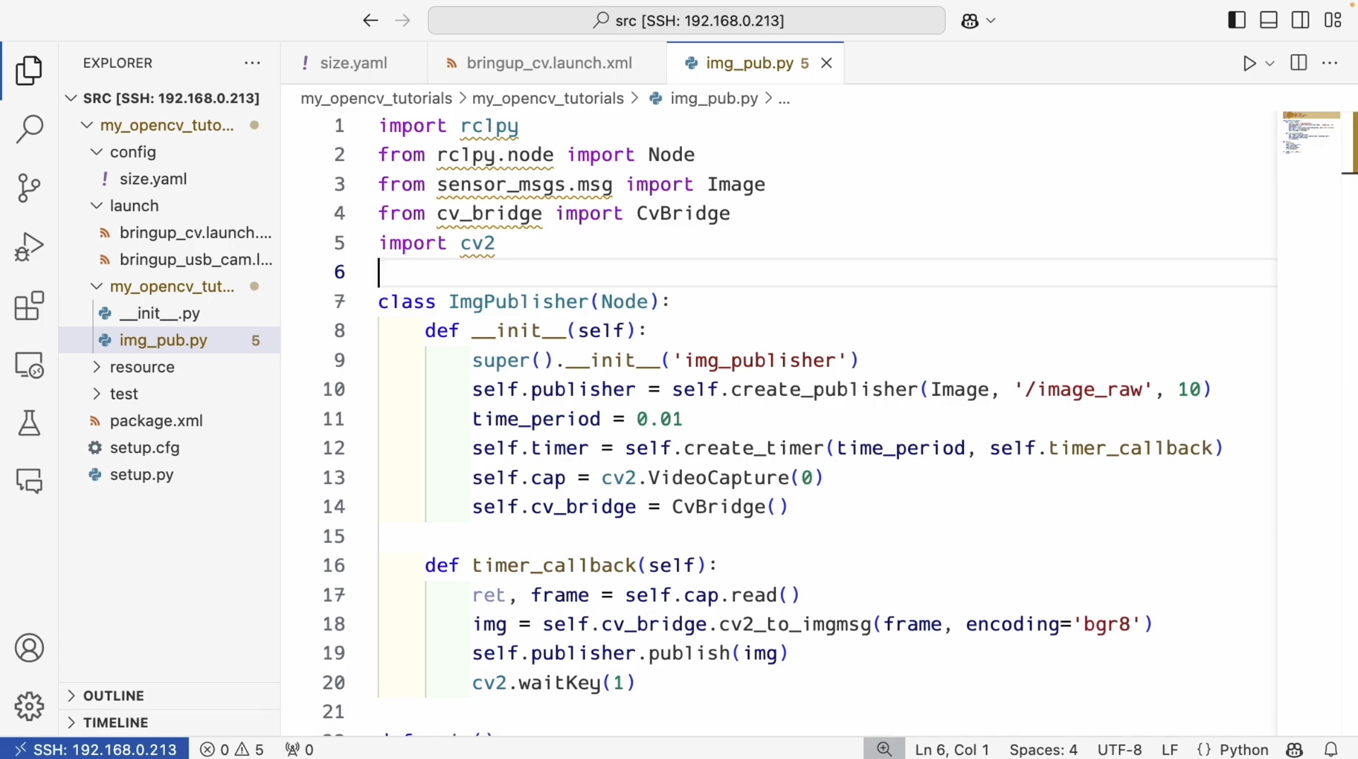Open the run options dropdown arrow
The image size is (1358, 759).
pos(1270,63)
